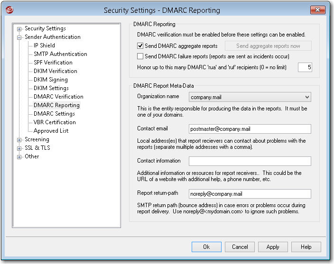Select VBR Certification tree item
Screen dimensions: 334x264
coord(55,122)
